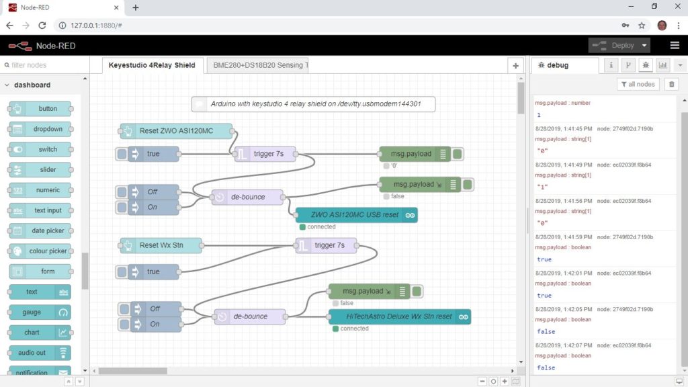Switch to the Keyestudio 4Relay Shield flow tab

[152, 65]
